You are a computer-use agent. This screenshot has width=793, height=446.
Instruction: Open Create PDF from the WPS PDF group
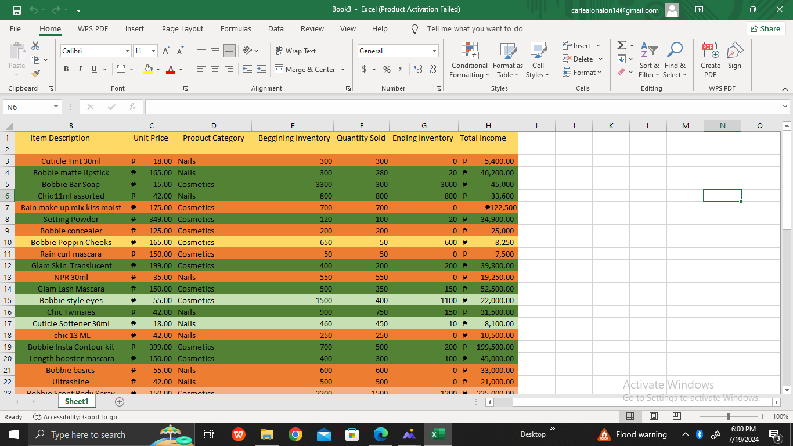[711, 60]
